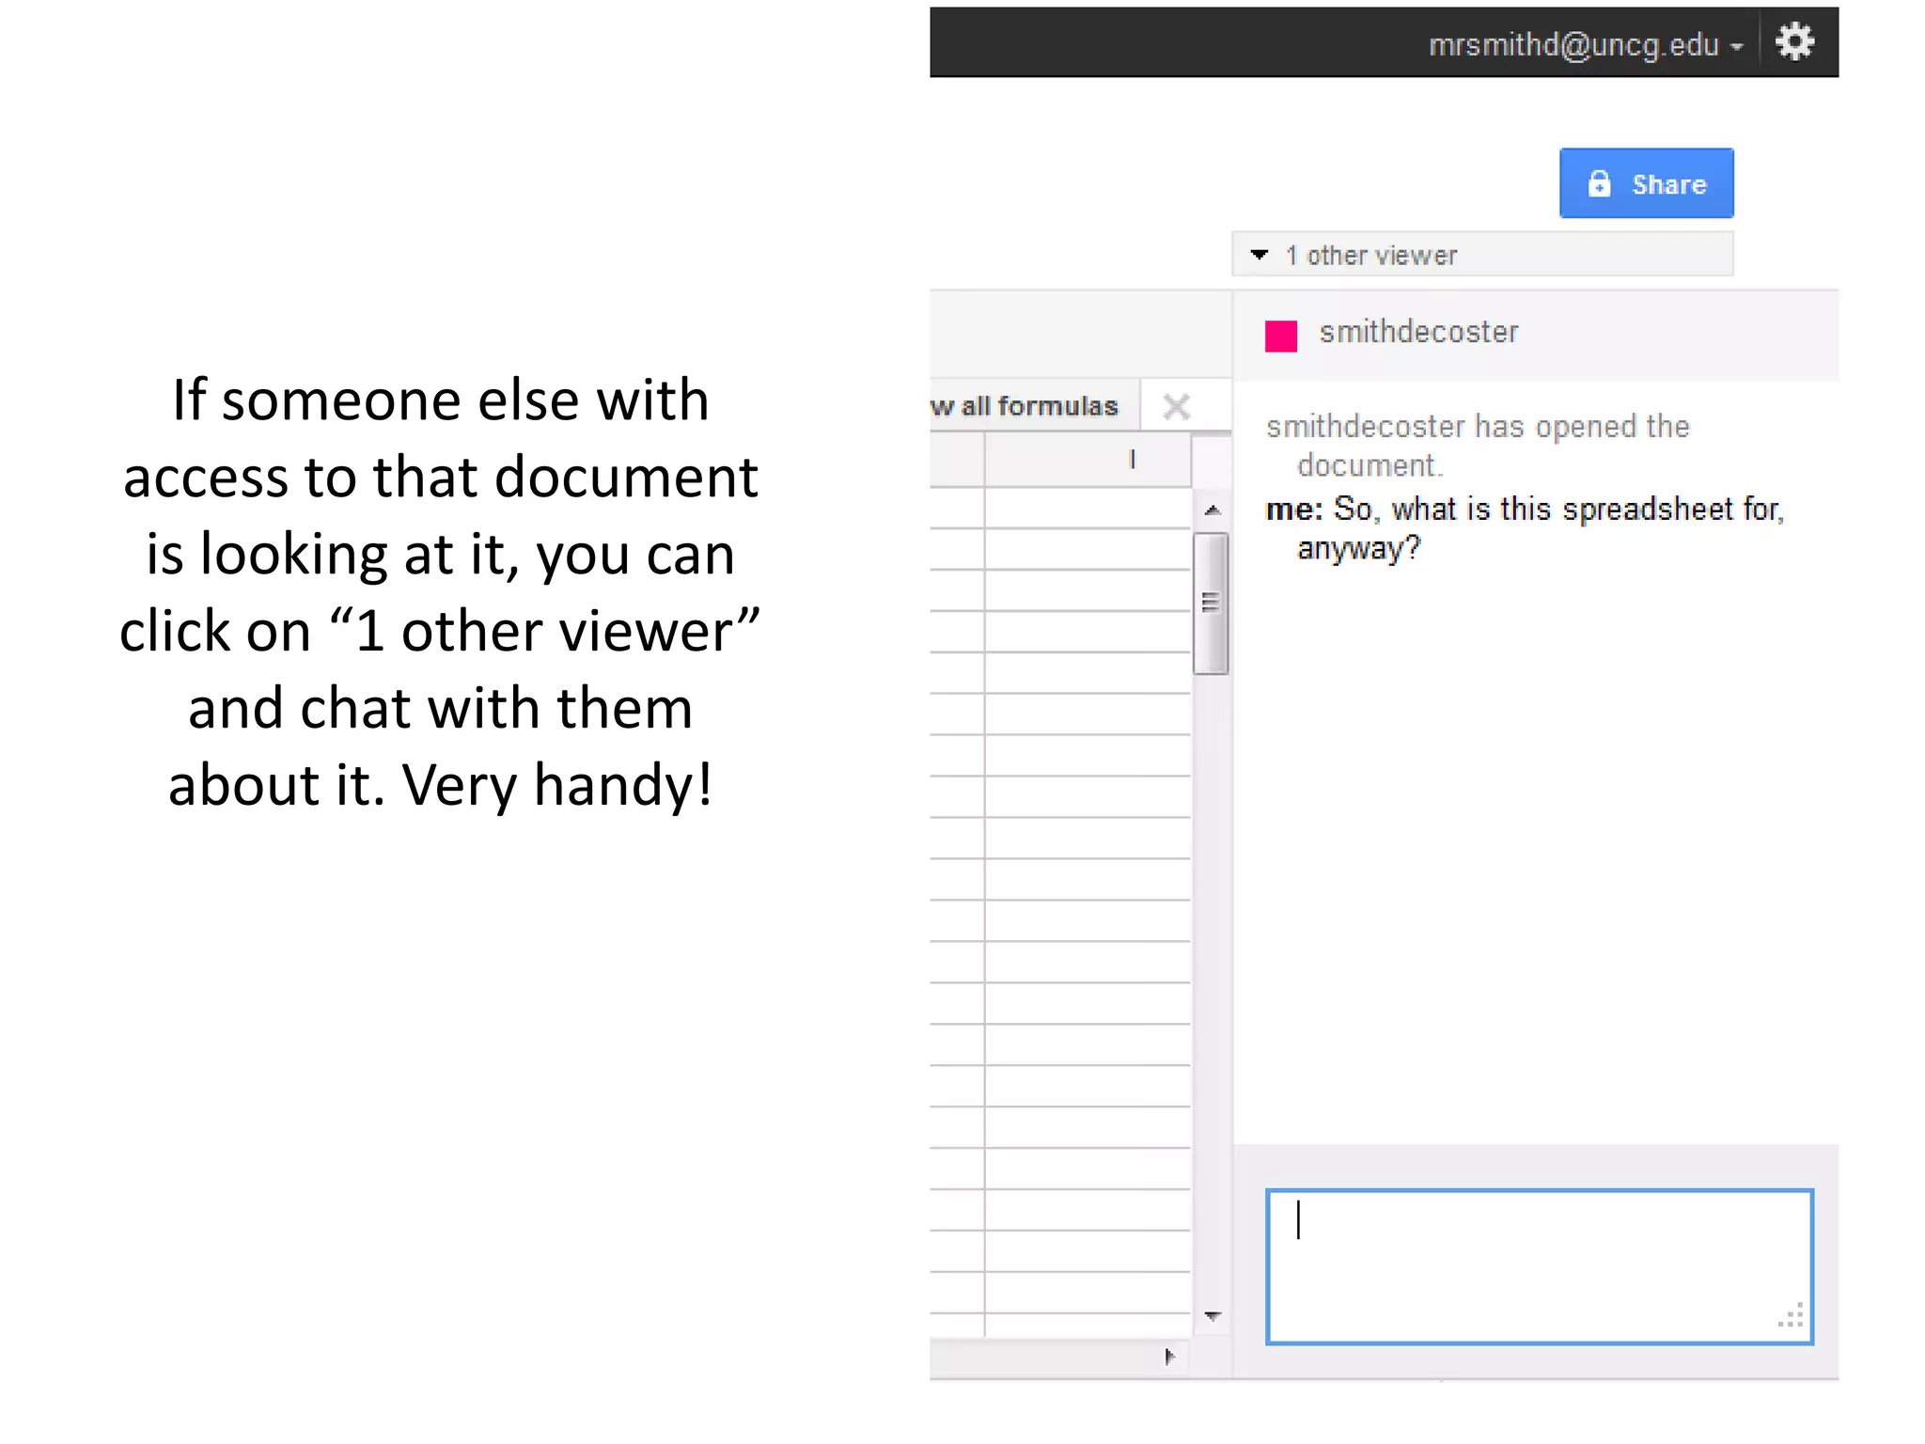
Task: Click the vertical scrollbar down arrow
Action: coord(1212,1316)
